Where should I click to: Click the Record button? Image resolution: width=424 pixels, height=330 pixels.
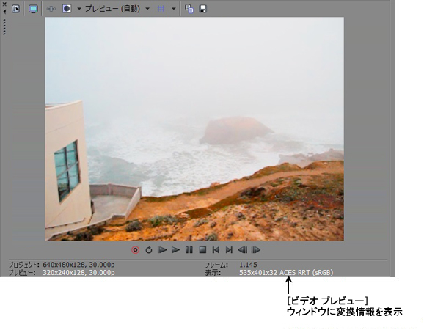(136, 250)
